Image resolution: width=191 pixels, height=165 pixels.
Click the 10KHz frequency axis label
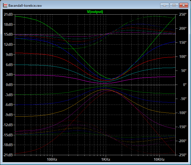point(159,159)
